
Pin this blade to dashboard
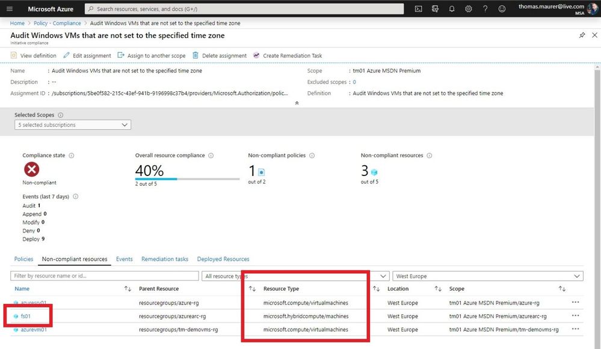coord(582,35)
